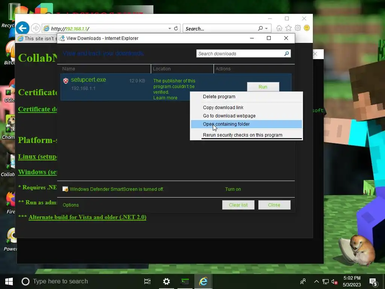
Task: Open Settings gear on the taskbar
Action: 167,281
